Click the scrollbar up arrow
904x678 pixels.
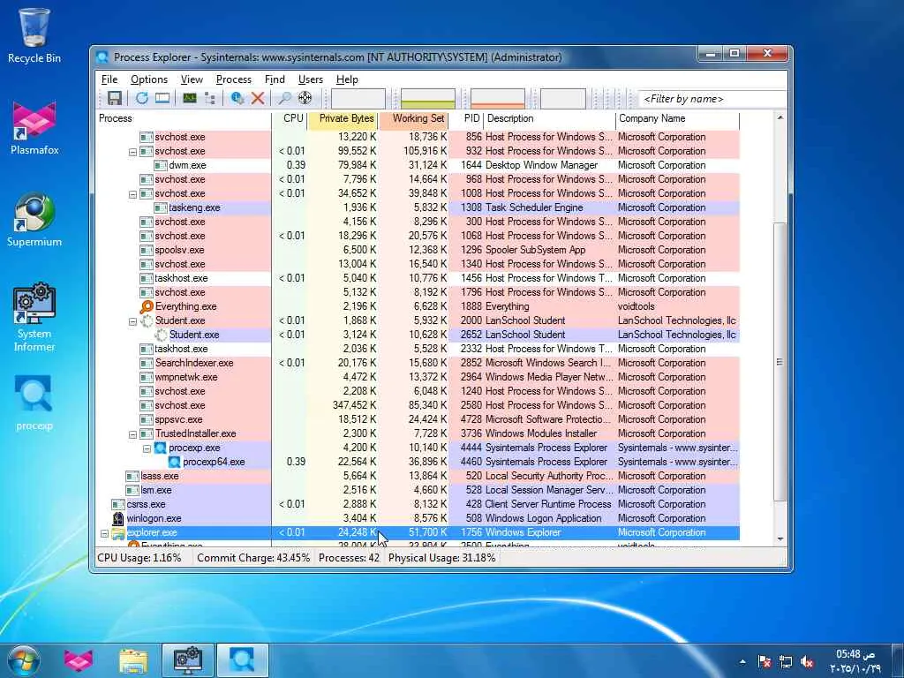click(x=780, y=118)
